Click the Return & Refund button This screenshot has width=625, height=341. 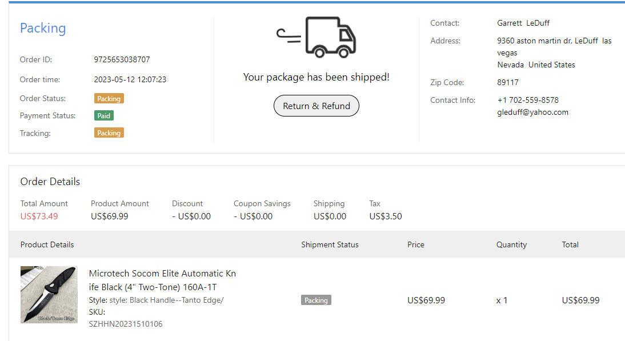point(316,106)
